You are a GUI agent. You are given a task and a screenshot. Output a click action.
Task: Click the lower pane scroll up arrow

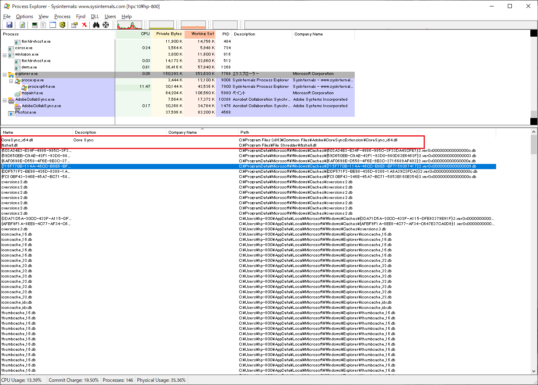[x=534, y=132]
